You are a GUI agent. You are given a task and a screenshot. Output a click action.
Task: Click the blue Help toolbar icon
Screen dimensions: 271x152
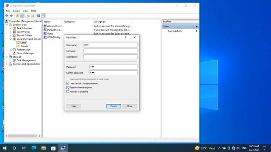[x=39, y=16]
